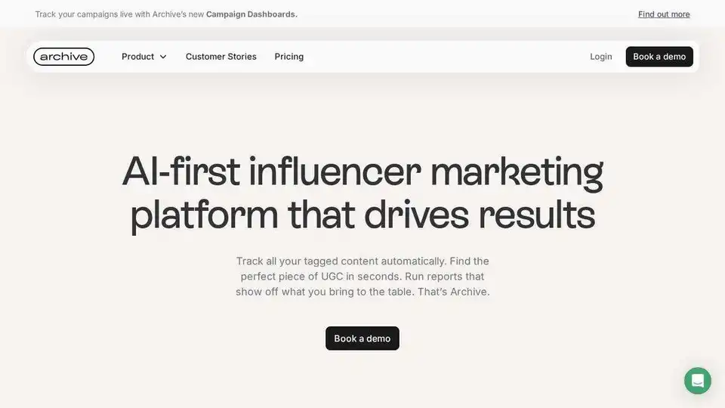Follow the Find out more link
The height and width of the screenshot is (408, 725).
coord(664,14)
